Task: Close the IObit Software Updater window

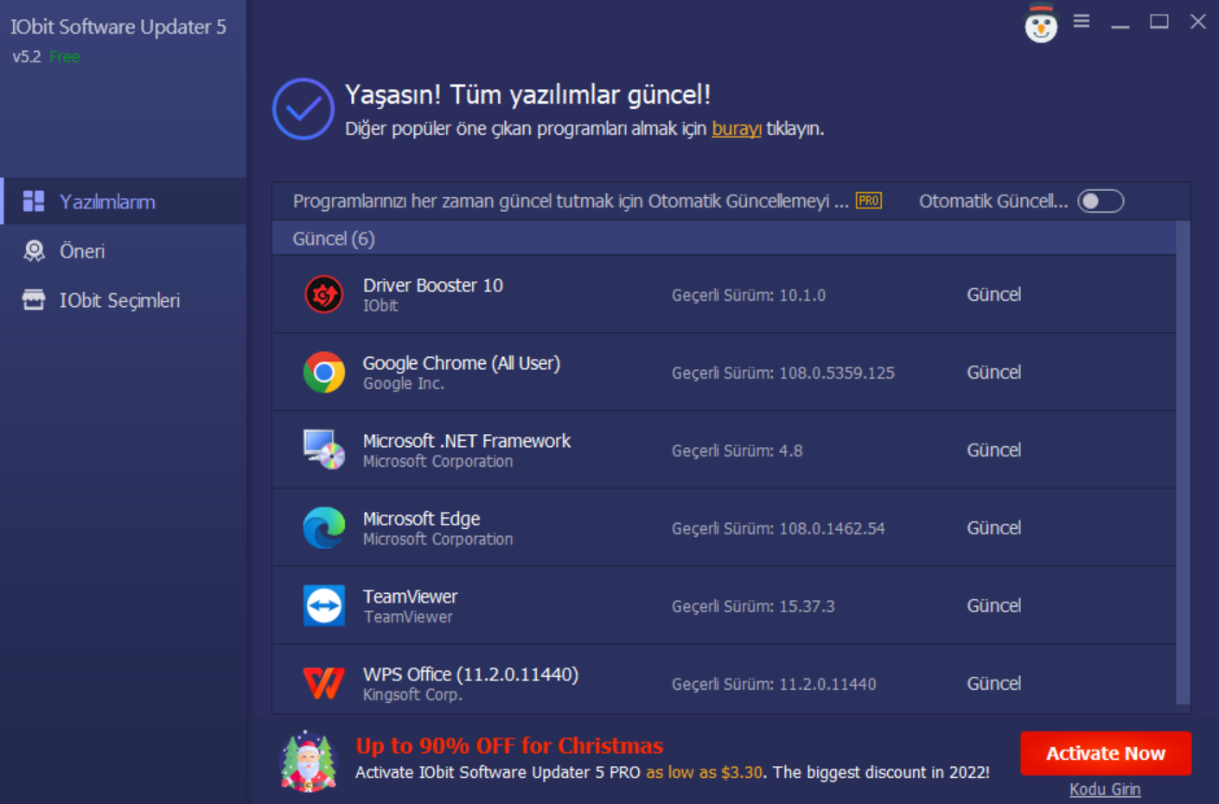Action: point(1197,22)
